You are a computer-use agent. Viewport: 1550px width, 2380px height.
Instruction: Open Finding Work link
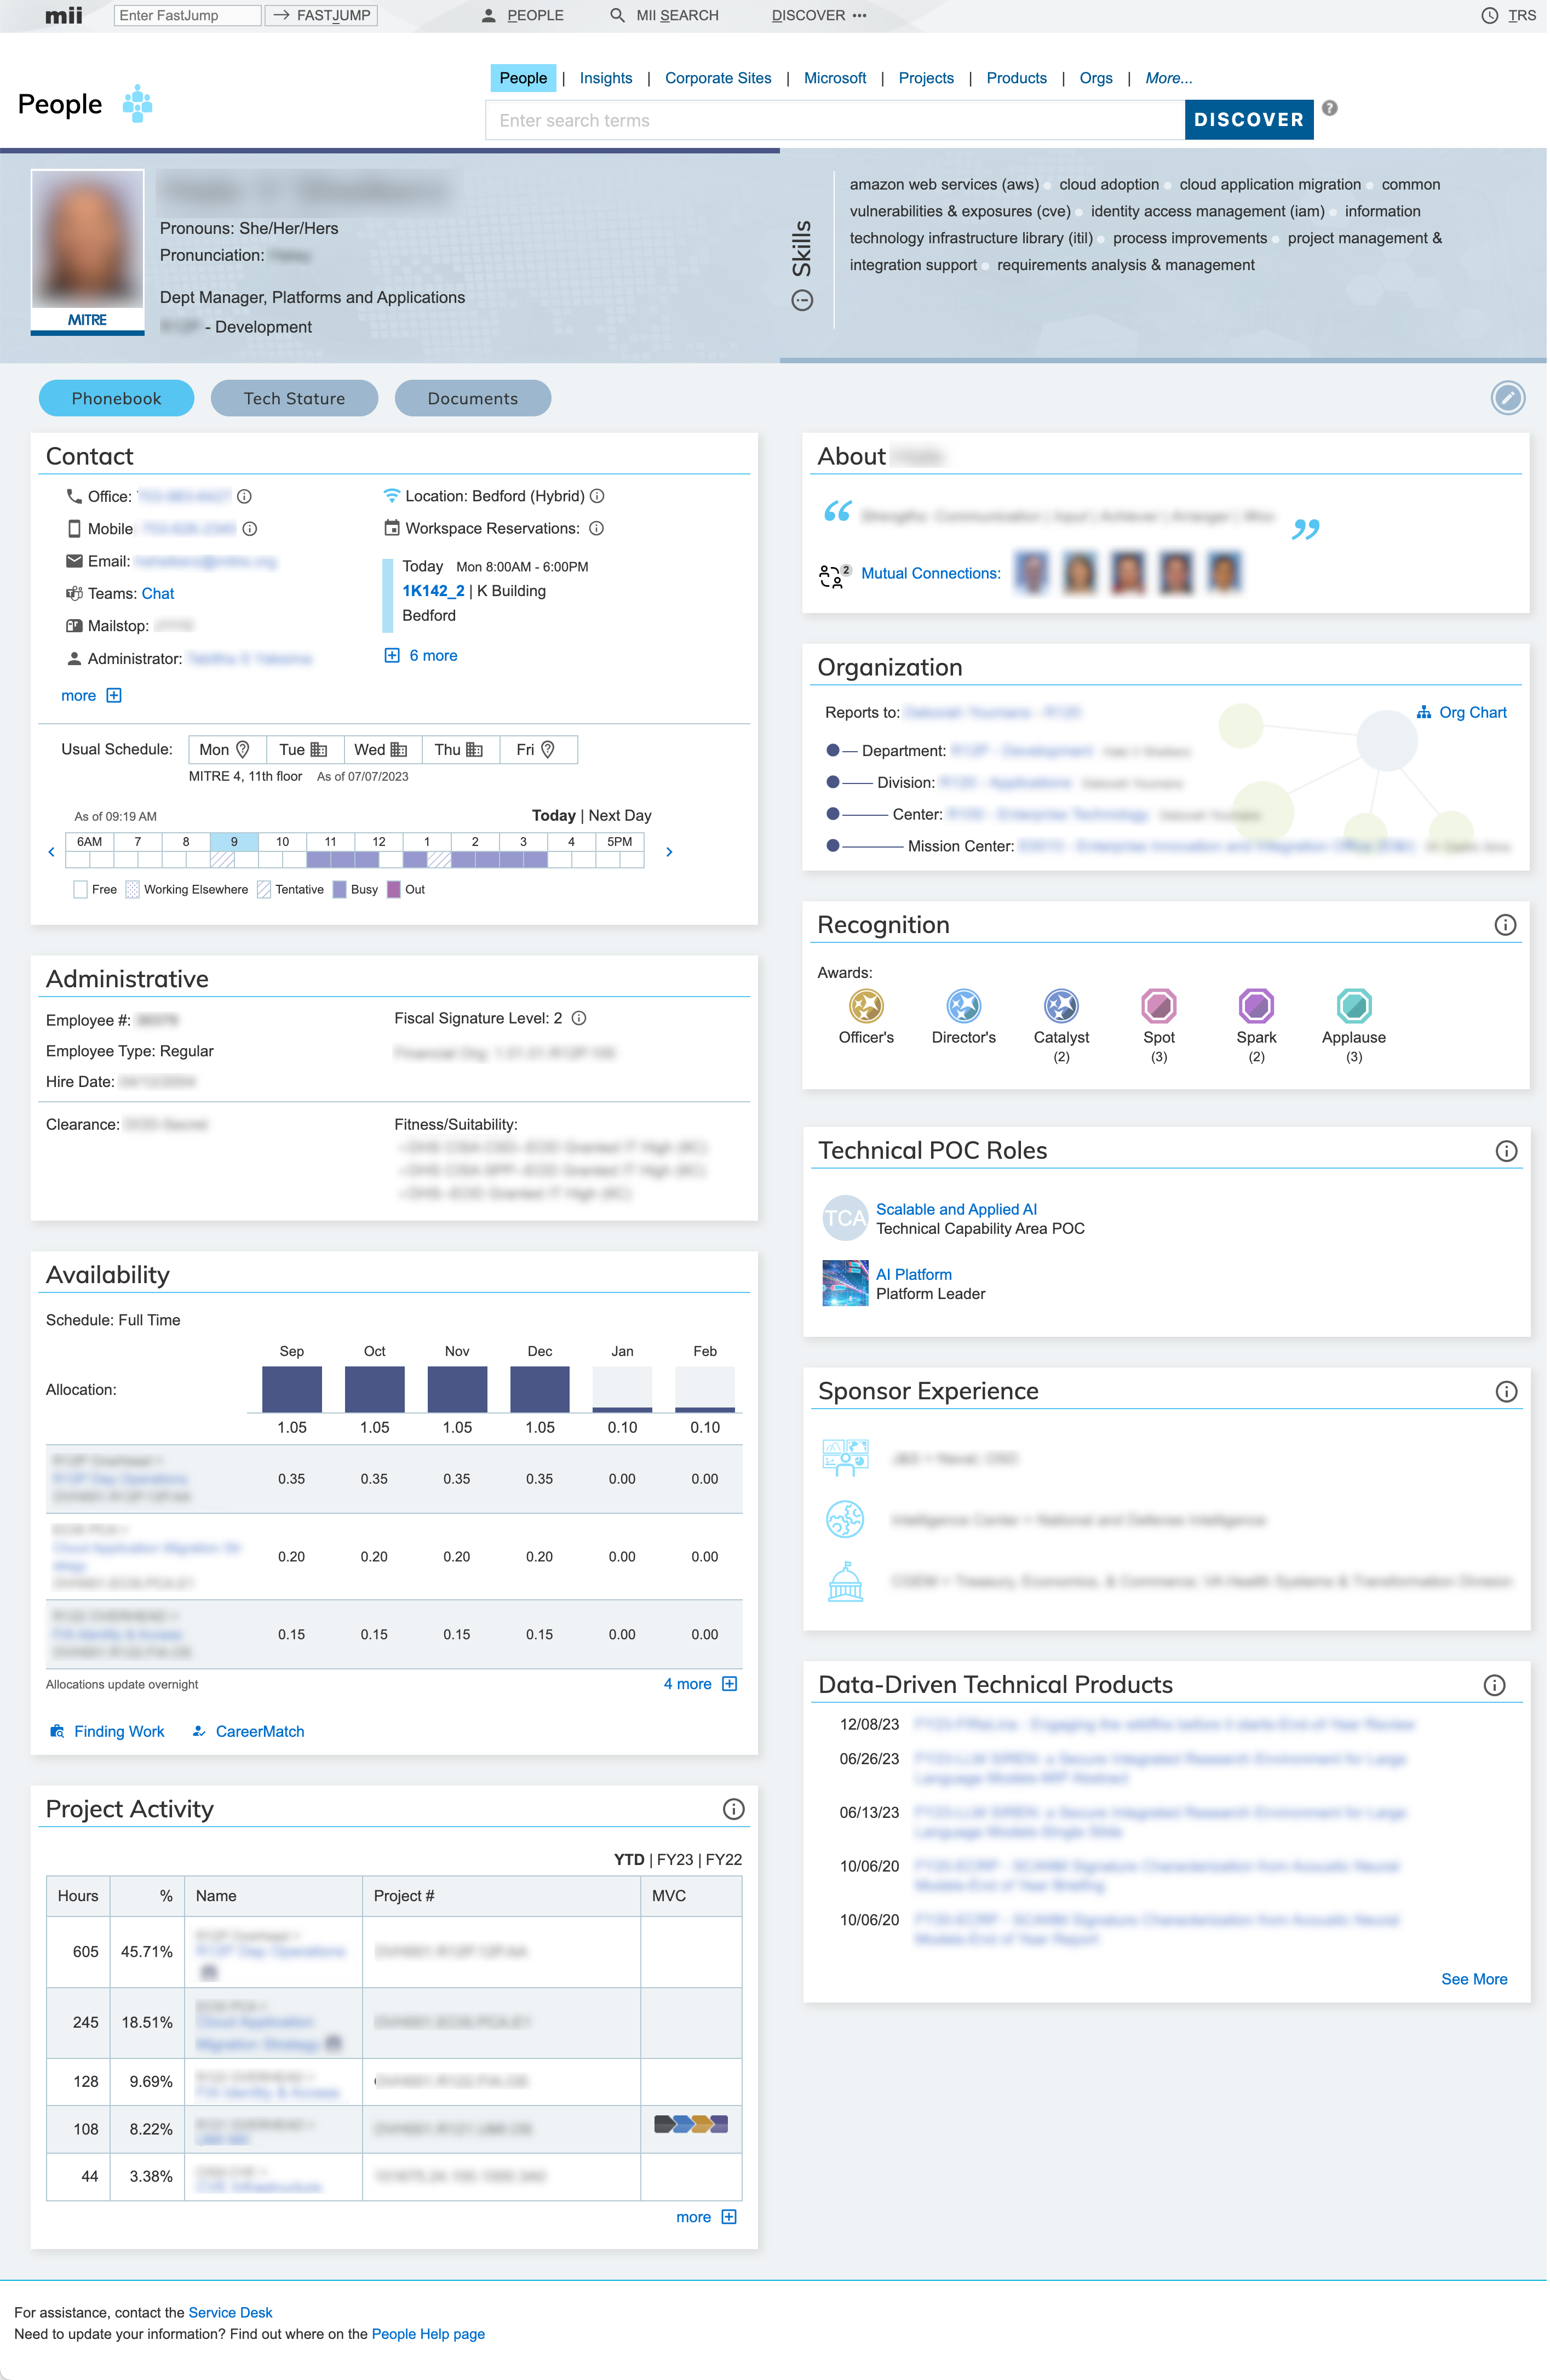pos(107,1731)
